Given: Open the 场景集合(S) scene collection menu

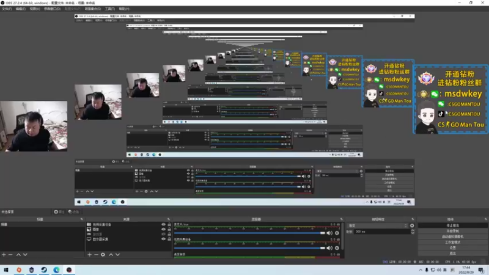Looking at the screenshot, I should click(x=93, y=9).
